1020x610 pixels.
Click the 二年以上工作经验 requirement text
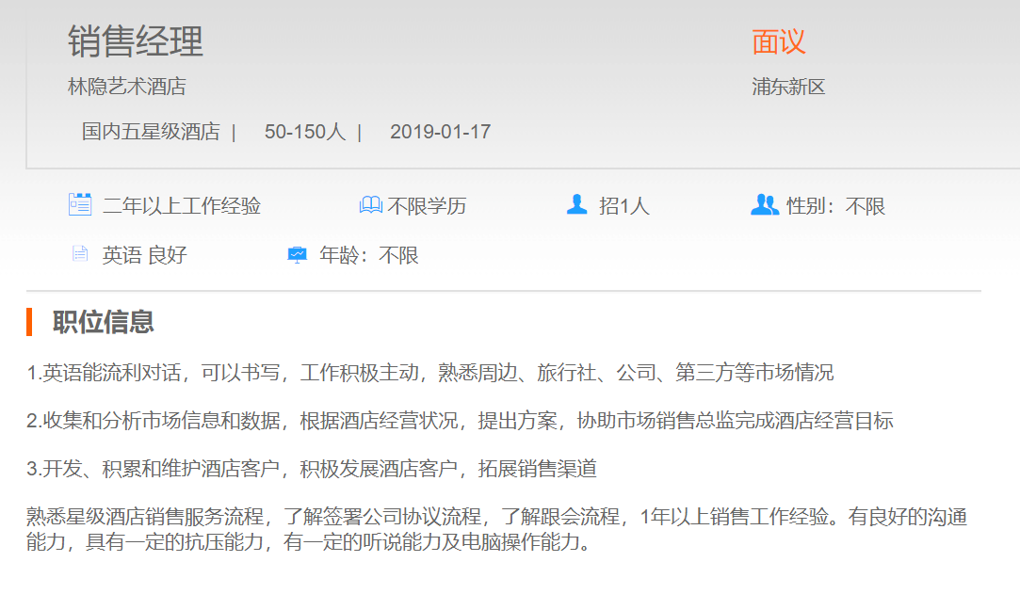tap(182, 206)
